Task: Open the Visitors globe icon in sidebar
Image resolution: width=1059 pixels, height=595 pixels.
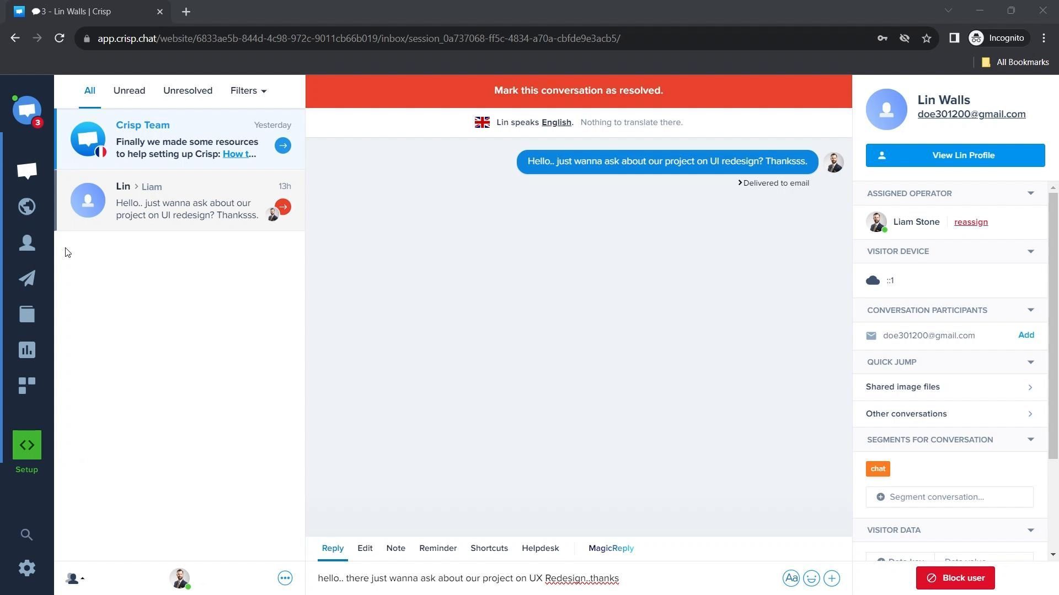Action: coord(26,207)
